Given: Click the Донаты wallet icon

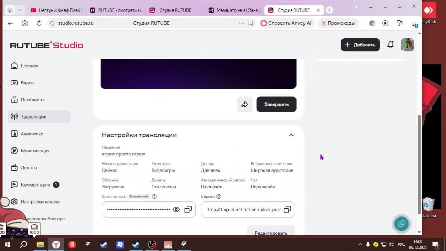Looking at the screenshot, I should pyautogui.click(x=14, y=168).
